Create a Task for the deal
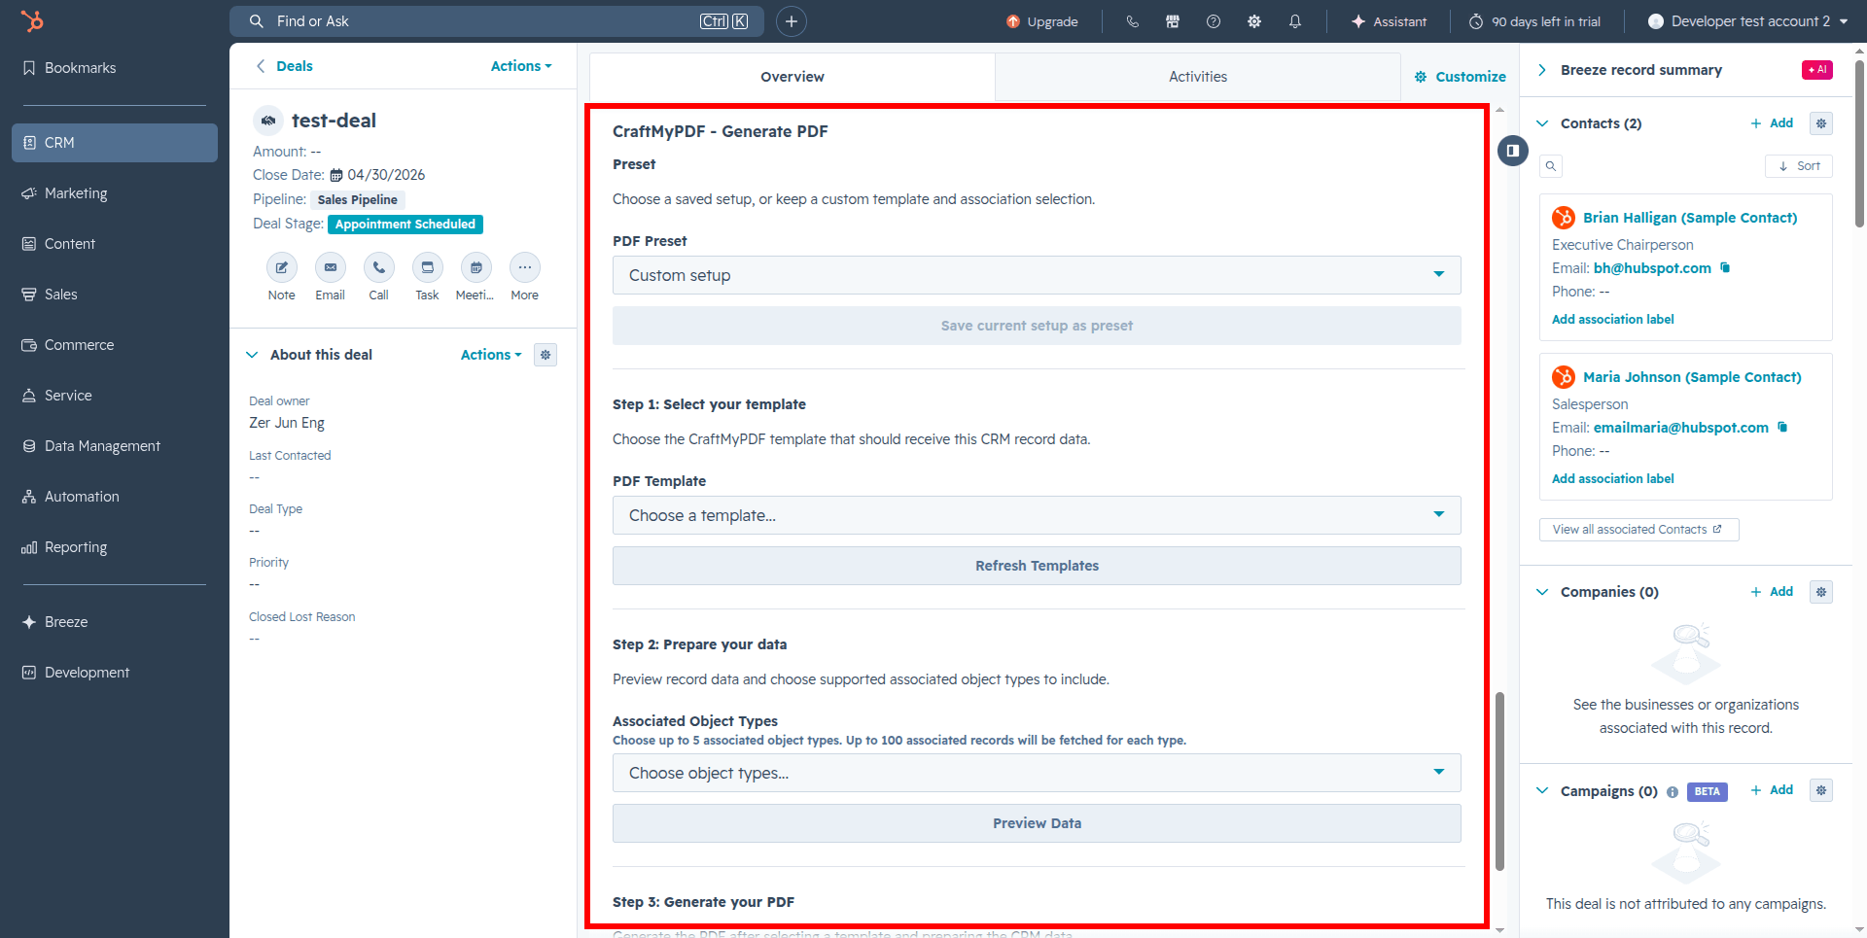The height and width of the screenshot is (938, 1867). pyautogui.click(x=428, y=267)
